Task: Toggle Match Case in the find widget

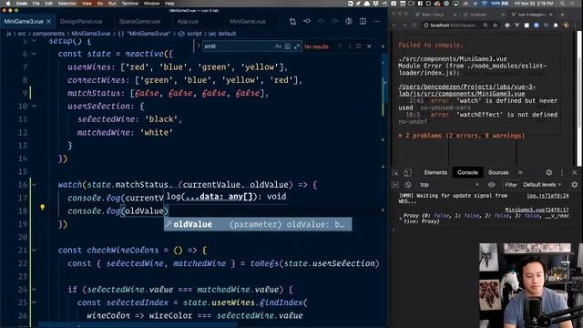Action: [278, 46]
